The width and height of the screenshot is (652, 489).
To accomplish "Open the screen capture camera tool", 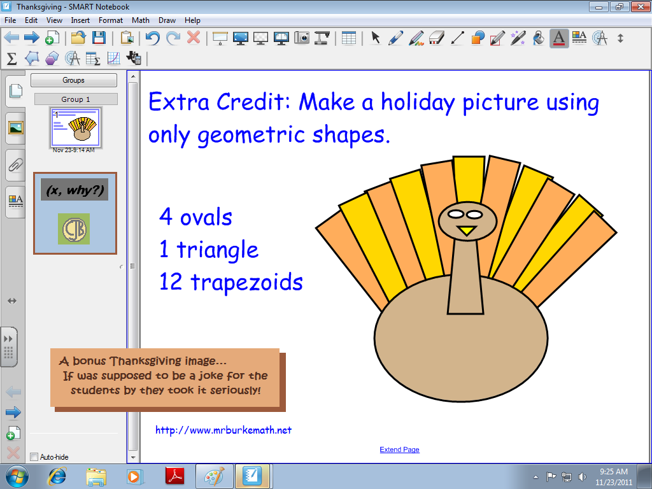I will click(x=302, y=38).
